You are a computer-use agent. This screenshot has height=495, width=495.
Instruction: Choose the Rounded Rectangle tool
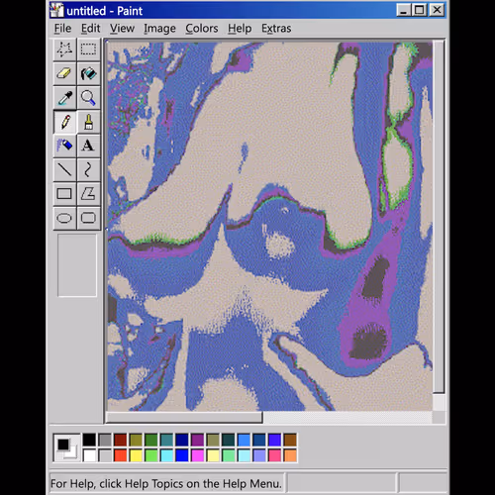click(88, 218)
